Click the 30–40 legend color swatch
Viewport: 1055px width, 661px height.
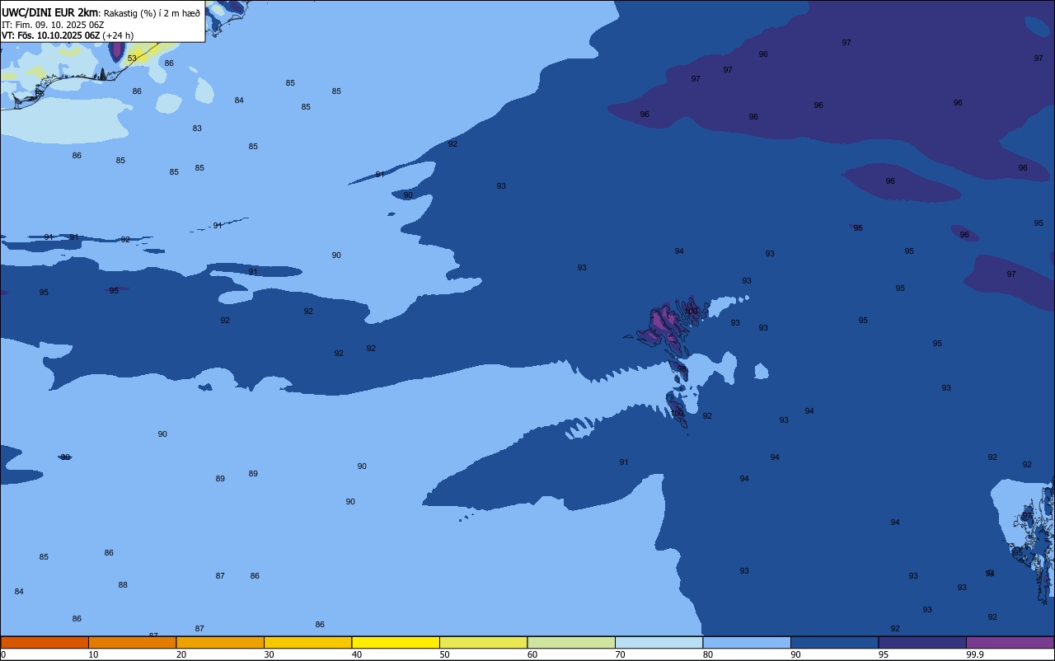(x=307, y=642)
